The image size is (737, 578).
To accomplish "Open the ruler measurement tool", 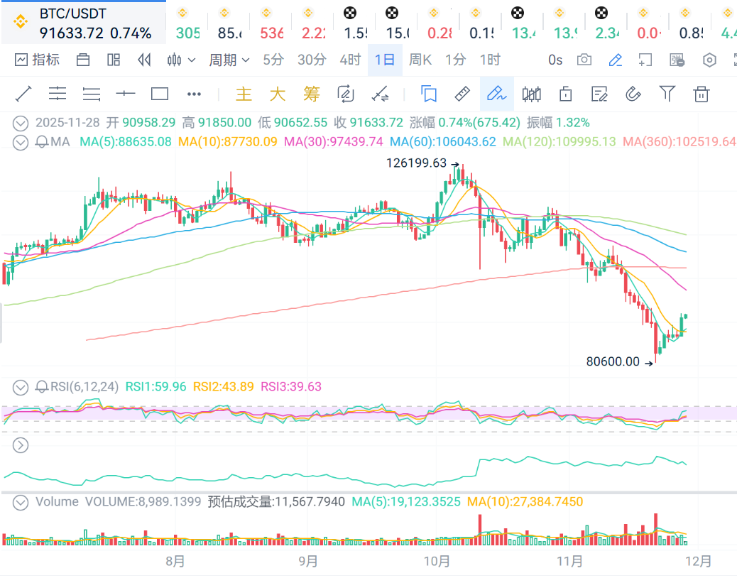I will (462, 94).
